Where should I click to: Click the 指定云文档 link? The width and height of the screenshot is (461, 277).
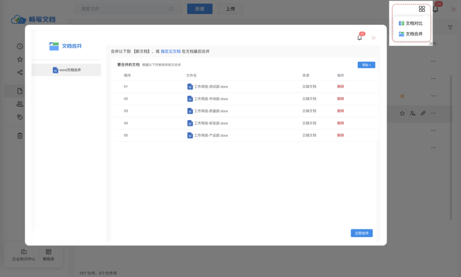[170, 51]
